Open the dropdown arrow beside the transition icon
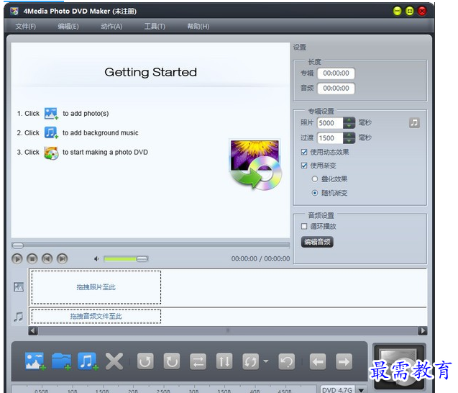The height and width of the screenshot is (393, 458). click(x=266, y=361)
